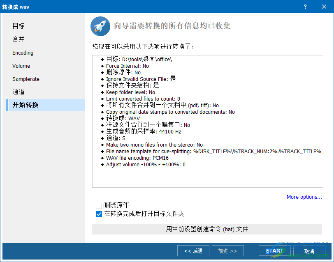Select the 开始转换 step
This screenshot has height=262, width=334.
point(45,105)
